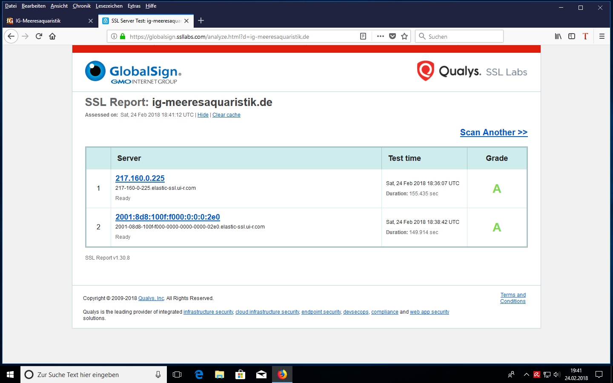Open the Chronik menu
This screenshot has width=613, height=383.
coord(81,6)
